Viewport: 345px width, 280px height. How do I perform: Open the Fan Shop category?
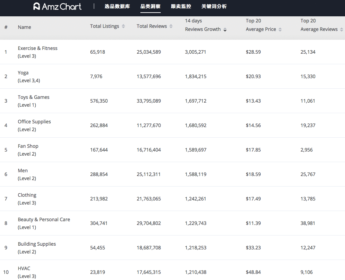[x=28, y=146]
